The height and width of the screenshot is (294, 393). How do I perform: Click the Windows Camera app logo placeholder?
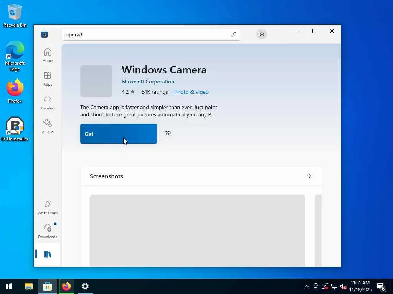coord(96,81)
